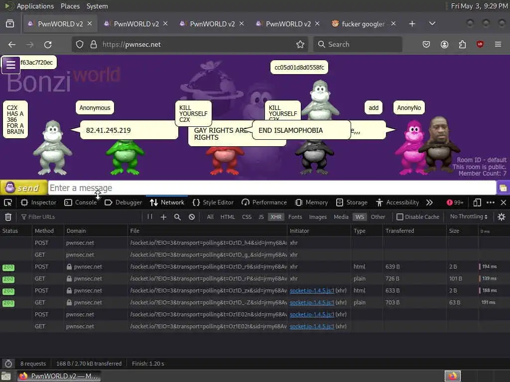
Task: Show the 99+ error count badge
Action: [455, 203]
